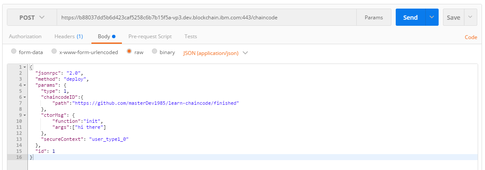Edit the request URL field
Viewport: 485px width, 170px height.
(206, 17)
